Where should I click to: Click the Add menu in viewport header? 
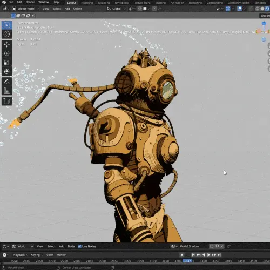[x=67, y=9]
